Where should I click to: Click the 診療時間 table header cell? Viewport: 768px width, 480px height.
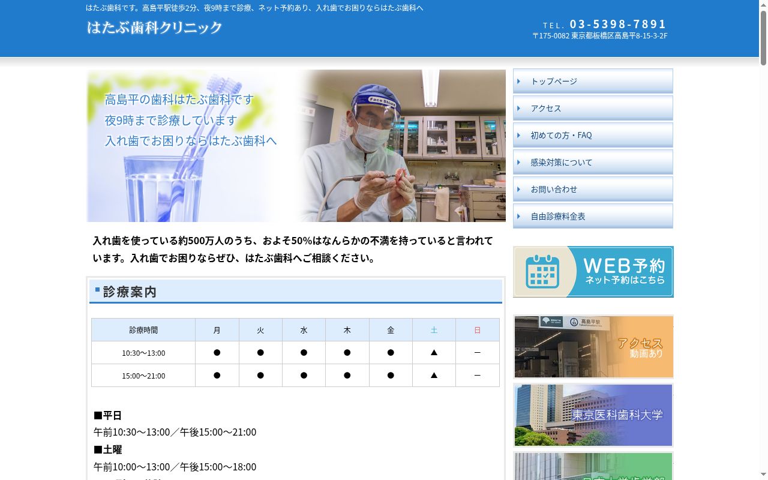[x=143, y=330]
